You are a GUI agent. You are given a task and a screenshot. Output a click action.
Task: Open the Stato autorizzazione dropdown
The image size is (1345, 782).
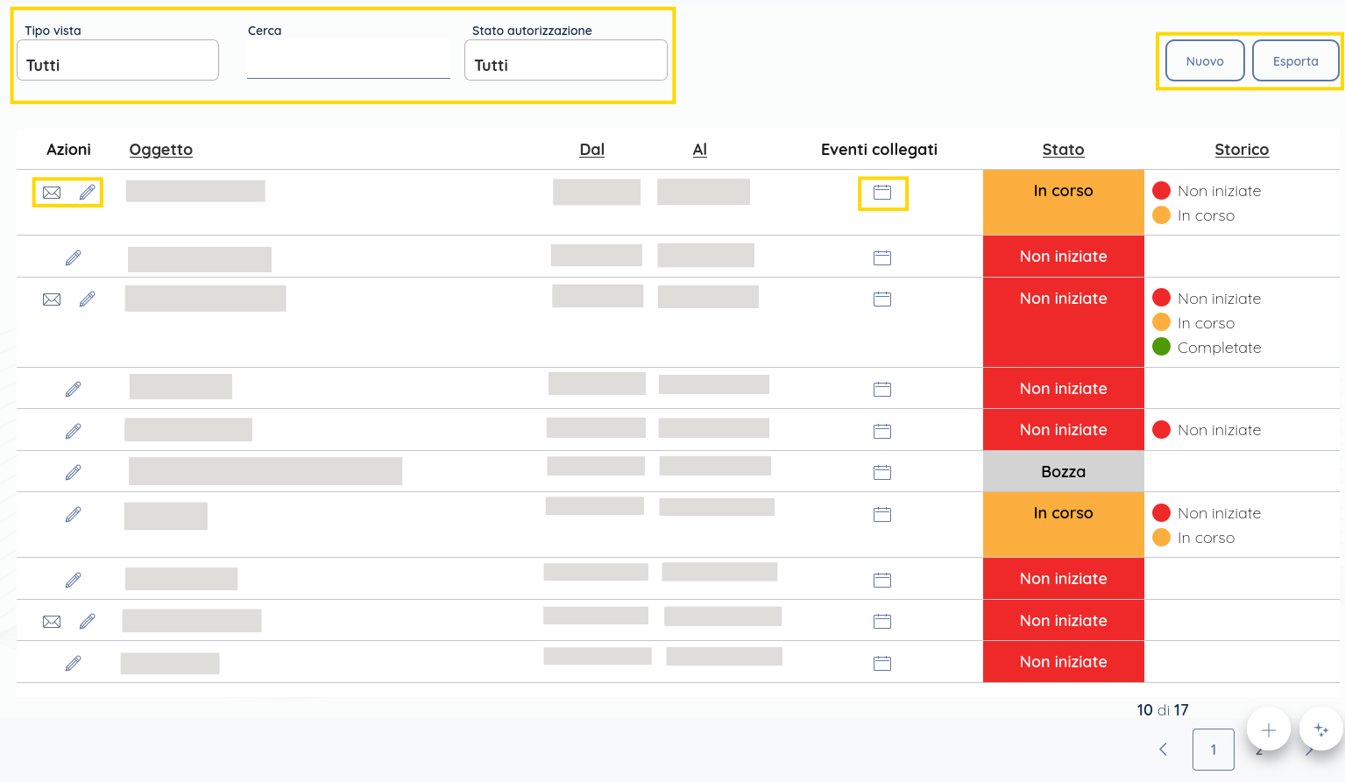click(565, 60)
